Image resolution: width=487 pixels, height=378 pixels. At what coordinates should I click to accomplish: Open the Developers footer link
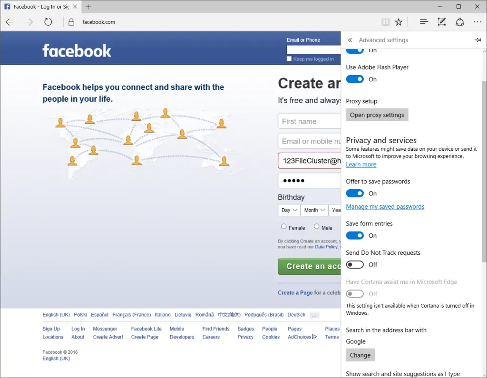182,337
